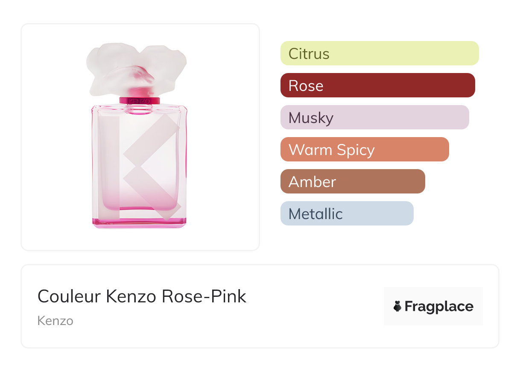Click the Metallic accord bar
The width and height of the screenshot is (520, 369).
pos(347,214)
